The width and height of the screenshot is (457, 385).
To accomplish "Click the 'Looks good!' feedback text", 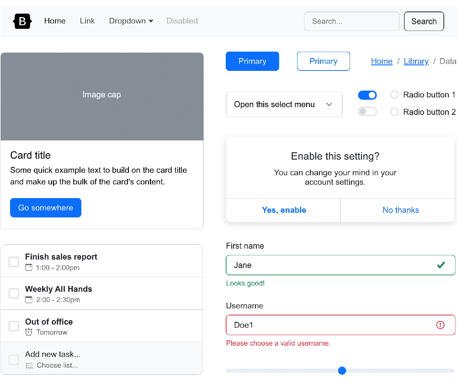I will coord(245,283).
